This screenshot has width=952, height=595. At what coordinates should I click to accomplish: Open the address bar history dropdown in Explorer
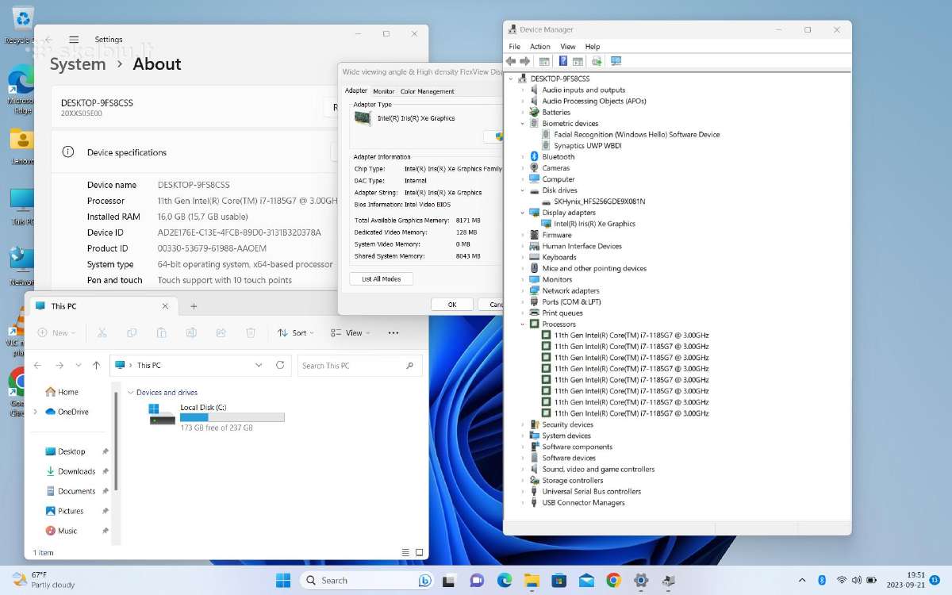(x=259, y=365)
